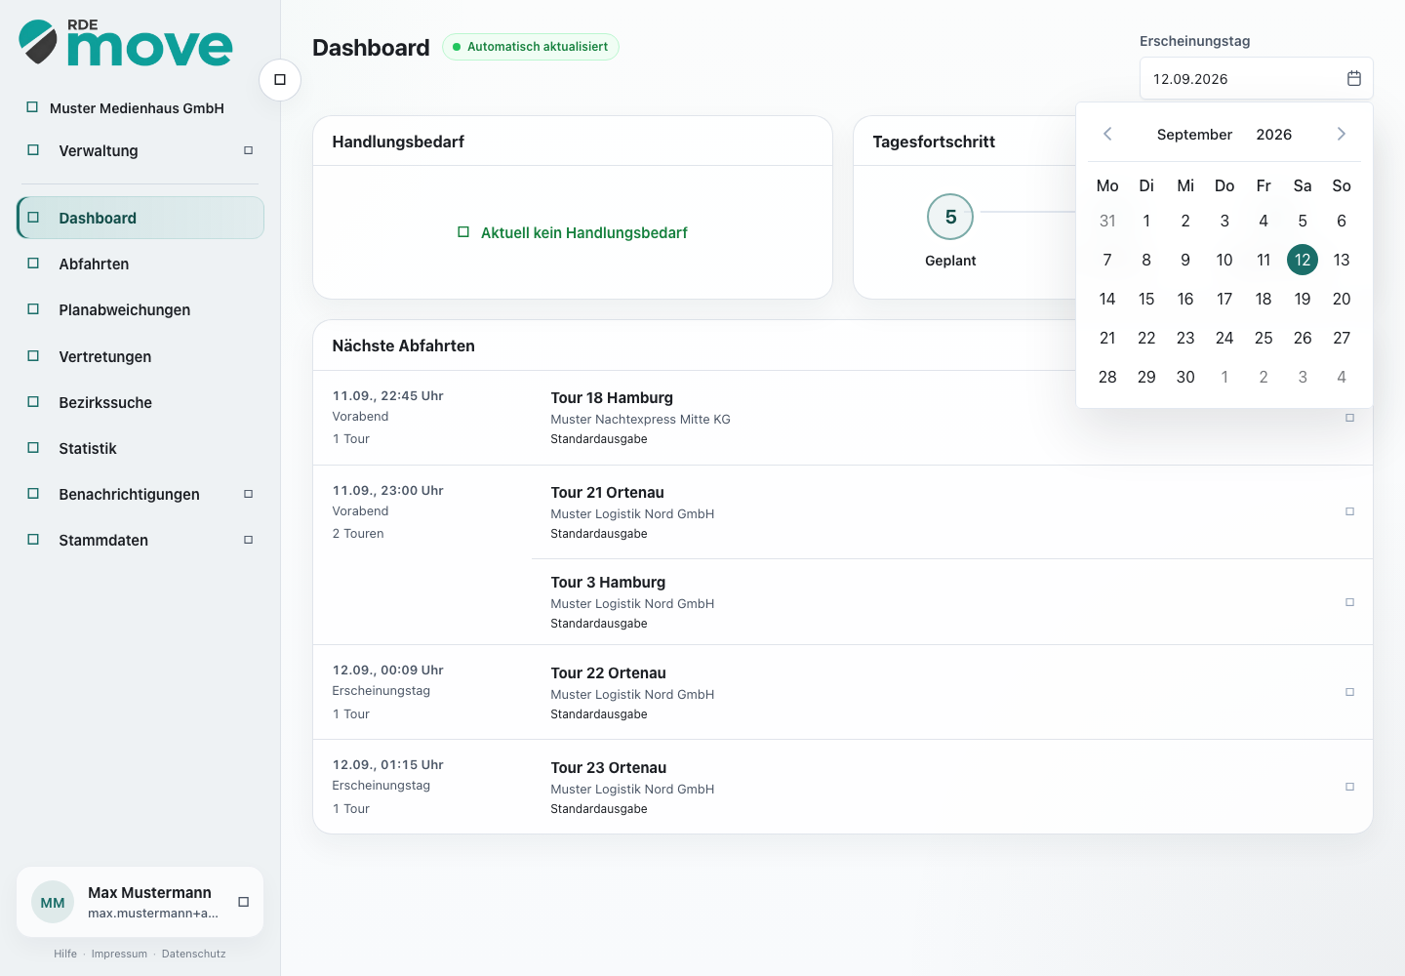This screenshot has height=976, width=1405.
Task: Open the Datenschutz link
Action: (x=193, y=954)
